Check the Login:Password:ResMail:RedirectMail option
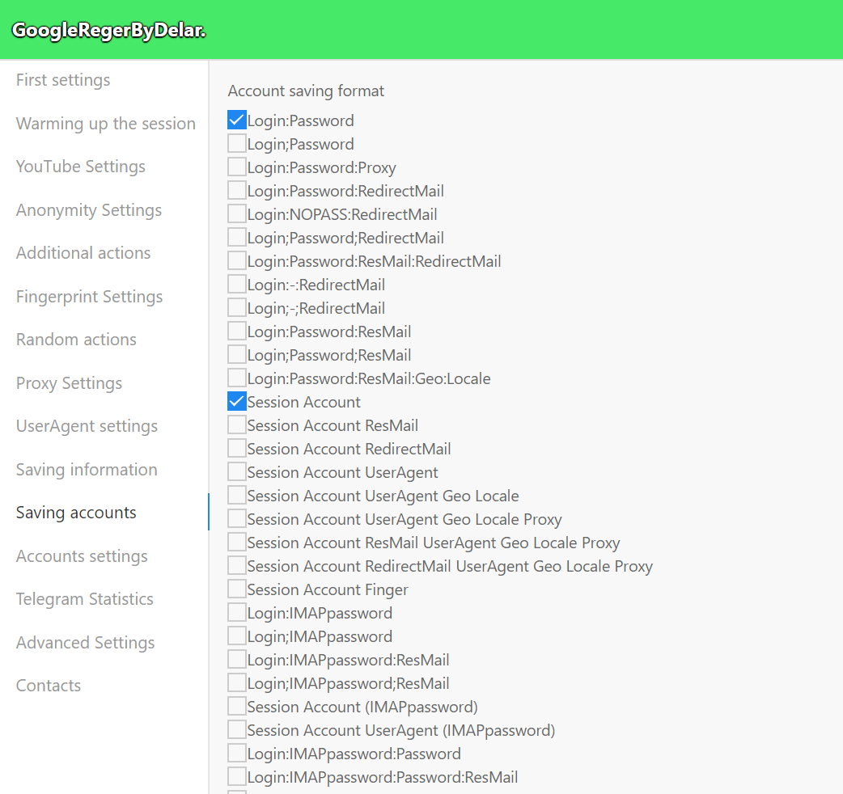 [x=236, y=261]
